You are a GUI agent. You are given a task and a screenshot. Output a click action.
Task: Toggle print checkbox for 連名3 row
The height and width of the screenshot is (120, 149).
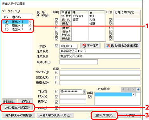(57, 31)
